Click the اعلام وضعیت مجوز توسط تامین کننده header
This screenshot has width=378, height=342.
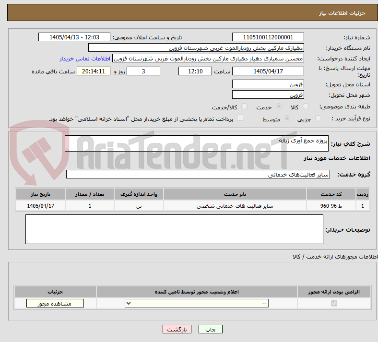click(x=197, y=292)
